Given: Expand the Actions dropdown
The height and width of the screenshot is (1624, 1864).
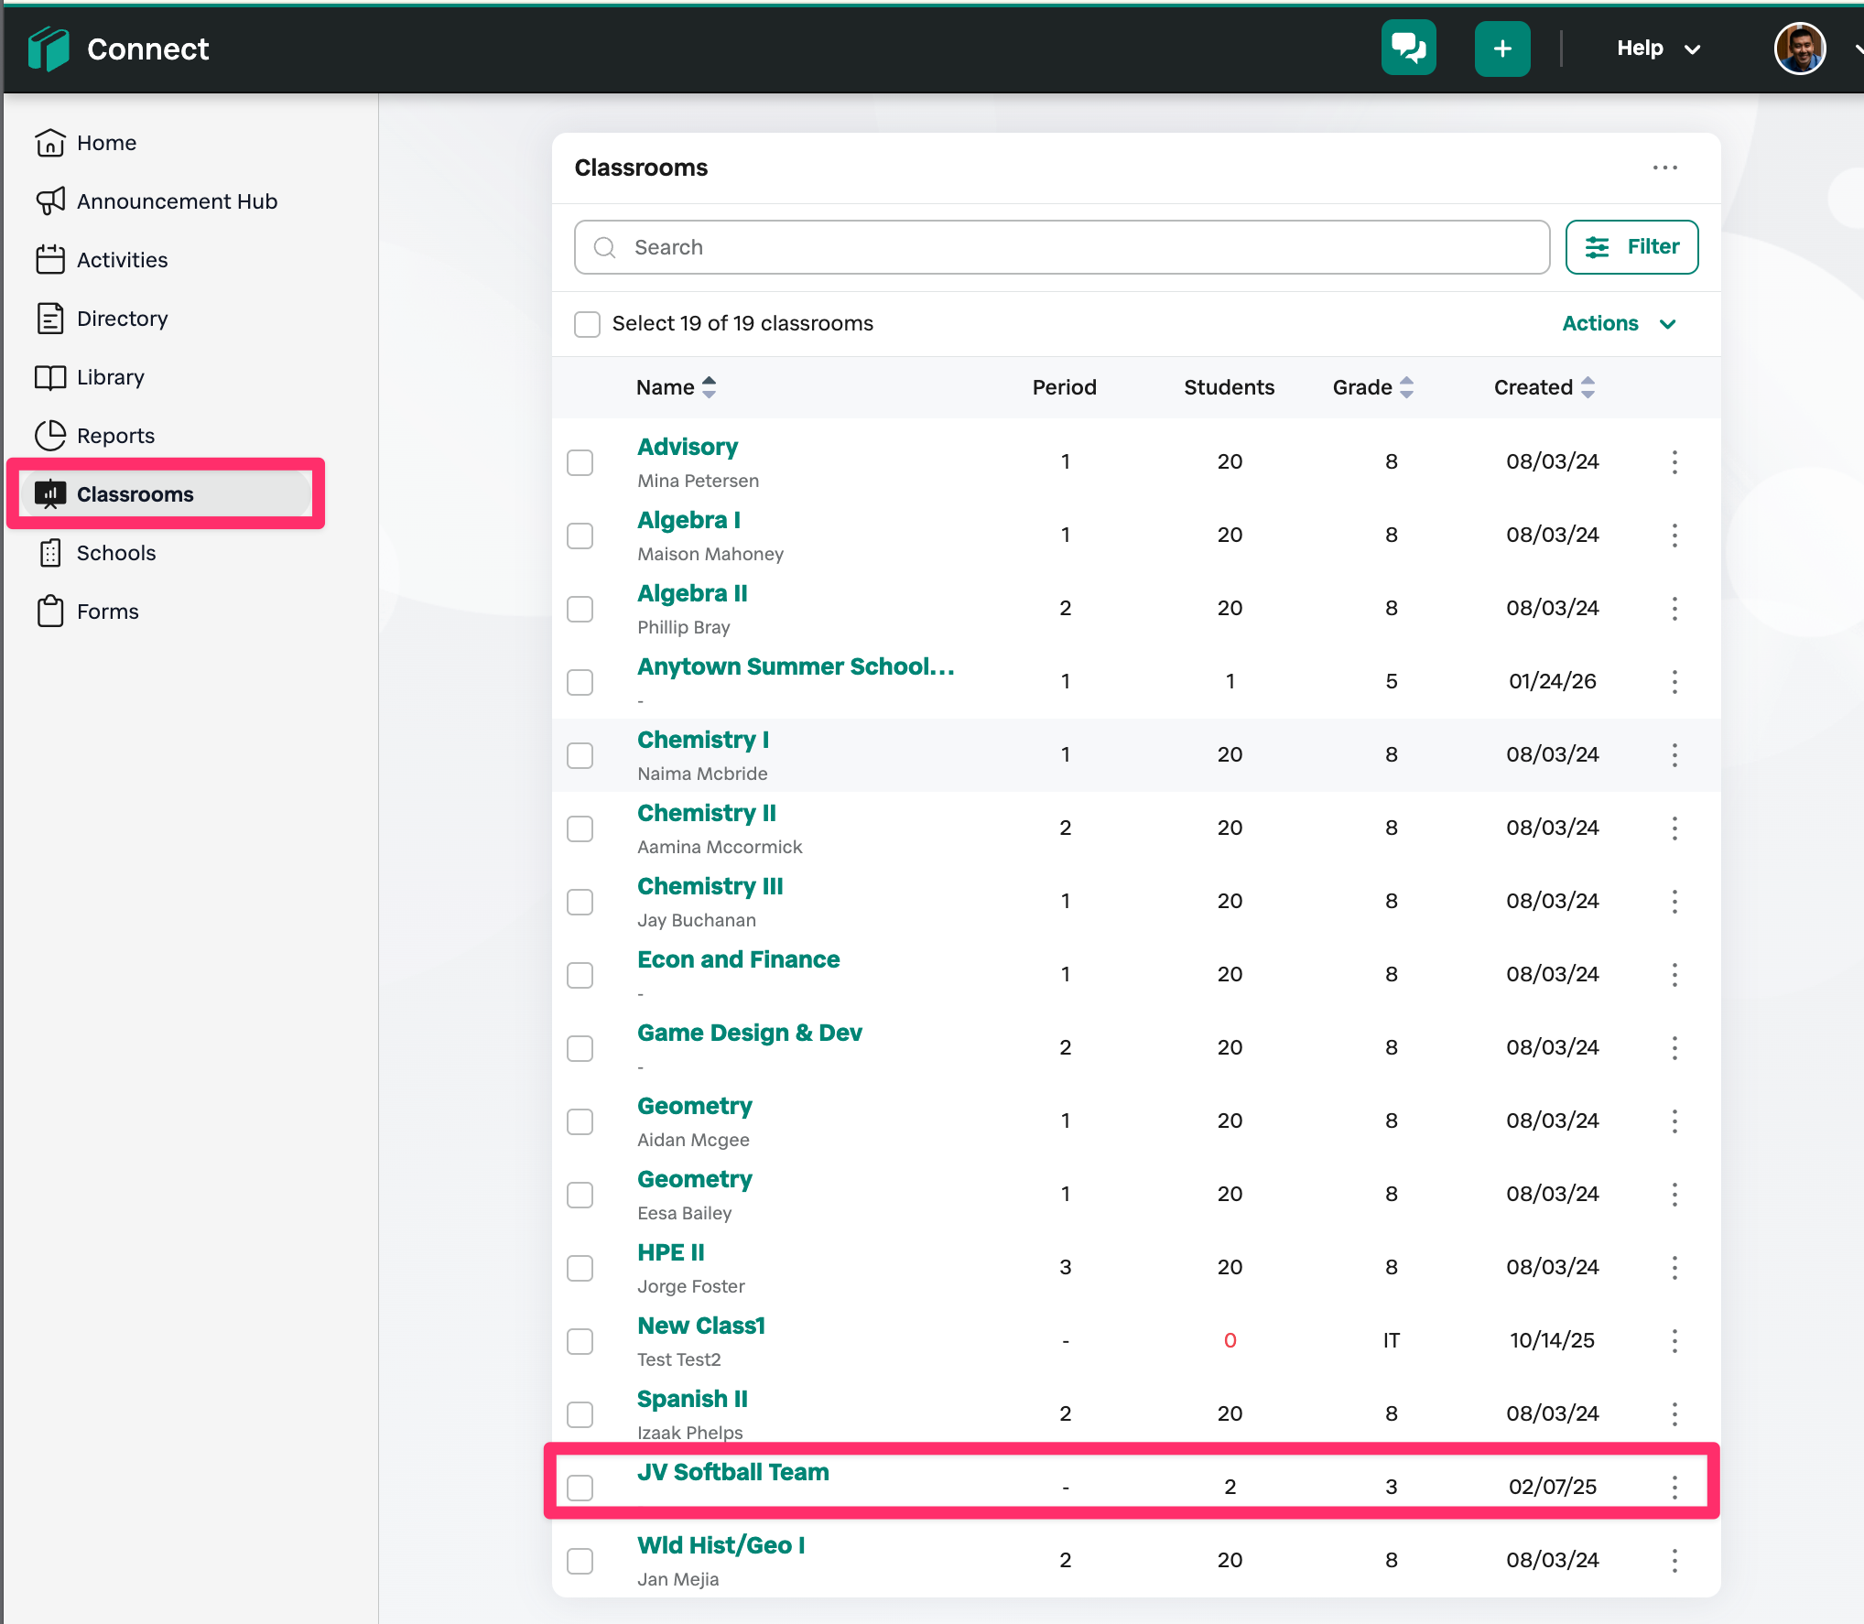Looking at the screenshot, I should pyautogui.click(x=1619, y=323).
